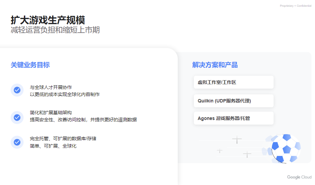The image size is (315, 185).
Task: Click the Proprietary + Confidential label
Action: point(295,6)
